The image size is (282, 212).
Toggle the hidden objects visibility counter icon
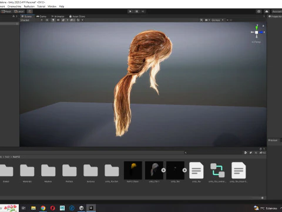click(72, 20)
